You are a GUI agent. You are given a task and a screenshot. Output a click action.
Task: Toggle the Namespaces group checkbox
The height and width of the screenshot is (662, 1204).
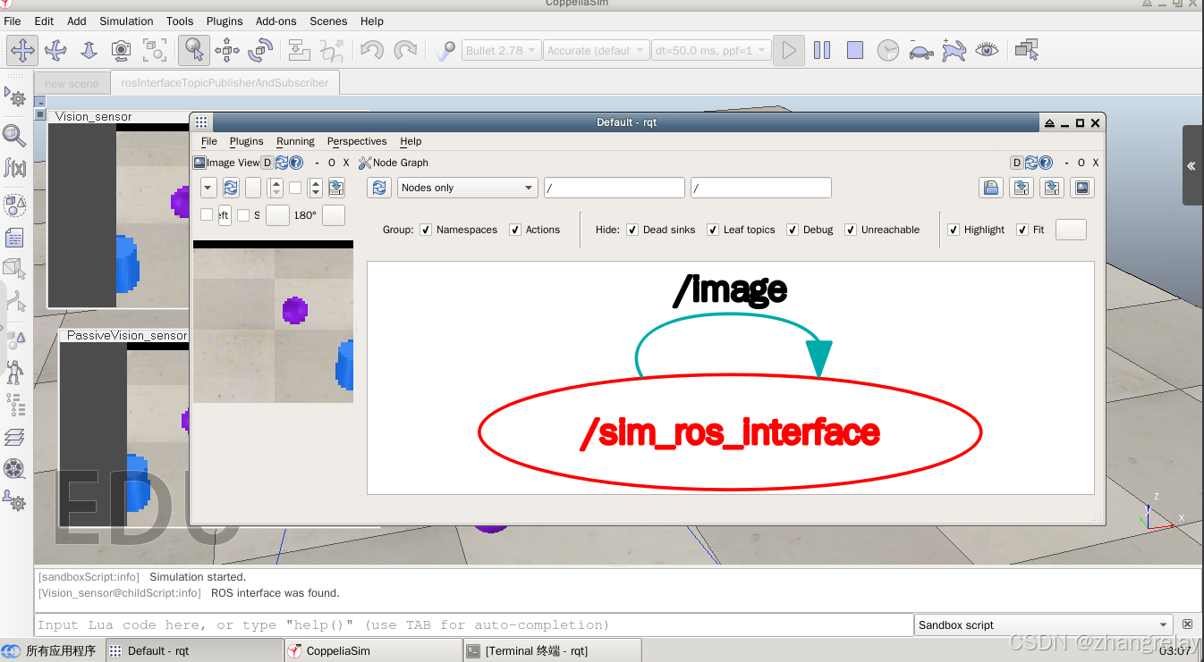(426, 230)
